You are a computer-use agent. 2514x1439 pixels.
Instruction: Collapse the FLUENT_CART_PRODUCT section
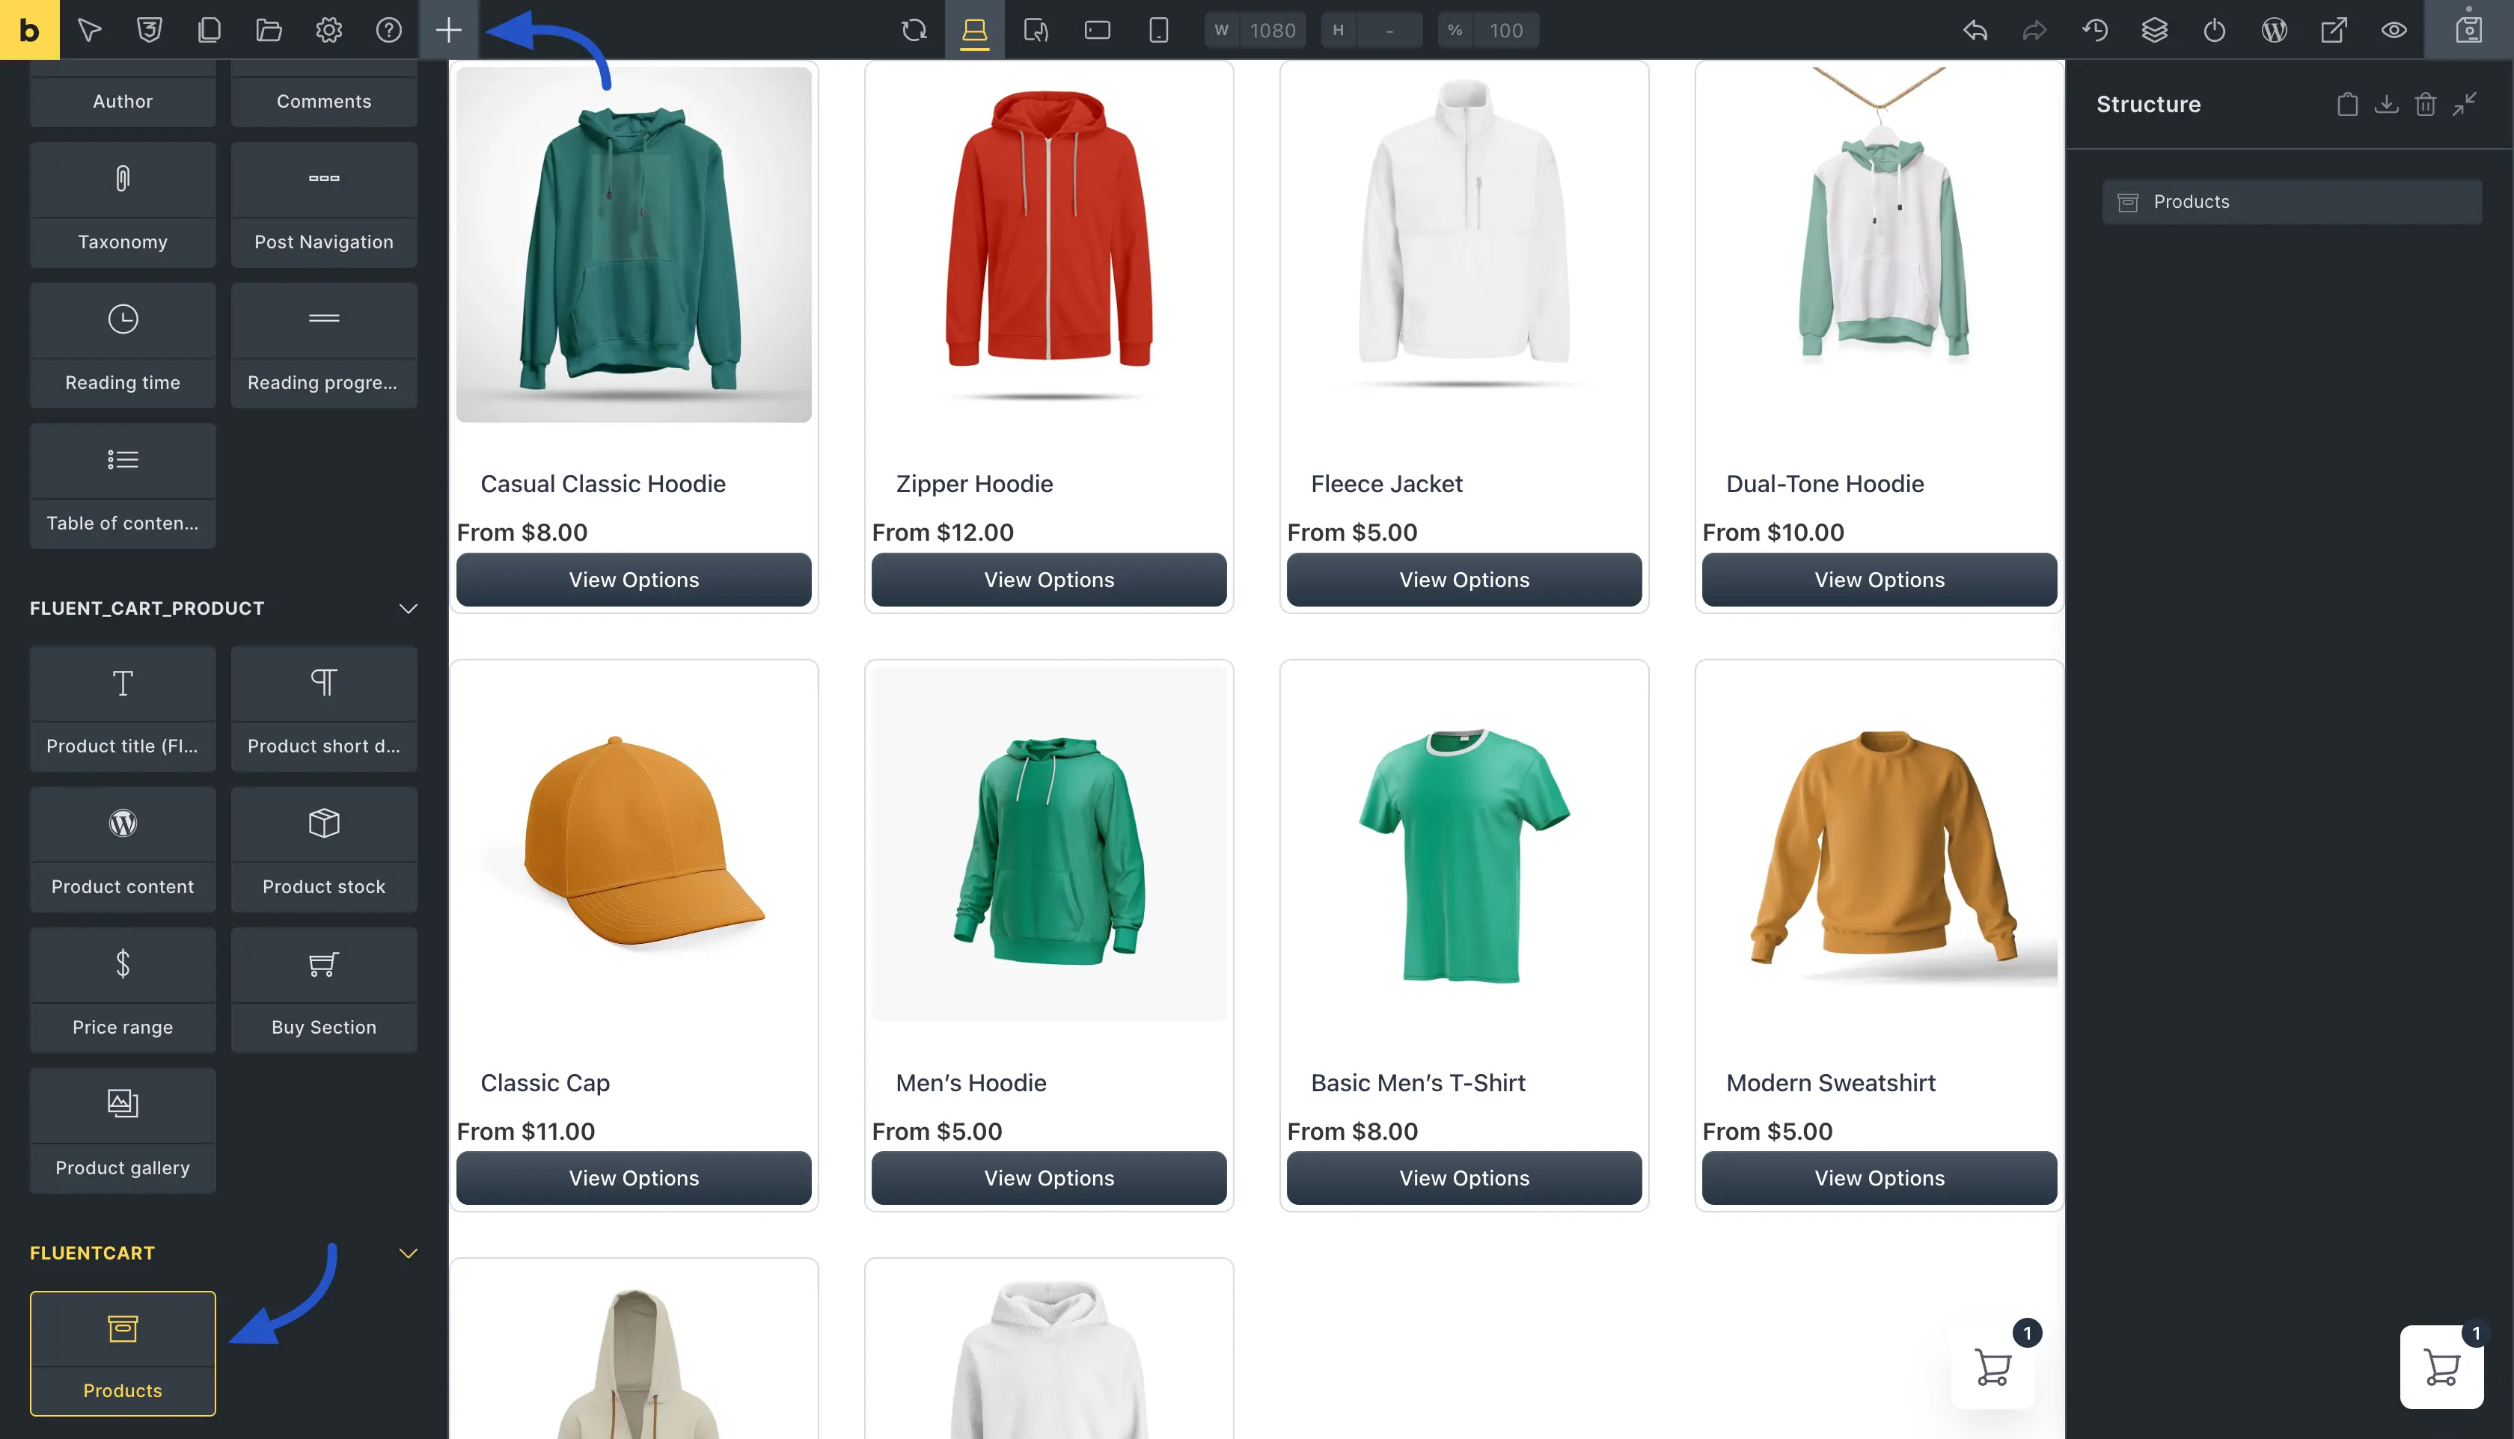click(407, 608)
